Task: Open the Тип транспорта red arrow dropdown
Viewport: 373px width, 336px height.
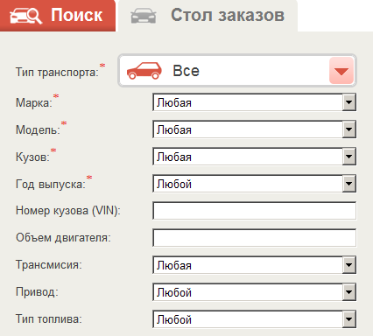Action: click(341, 71)
